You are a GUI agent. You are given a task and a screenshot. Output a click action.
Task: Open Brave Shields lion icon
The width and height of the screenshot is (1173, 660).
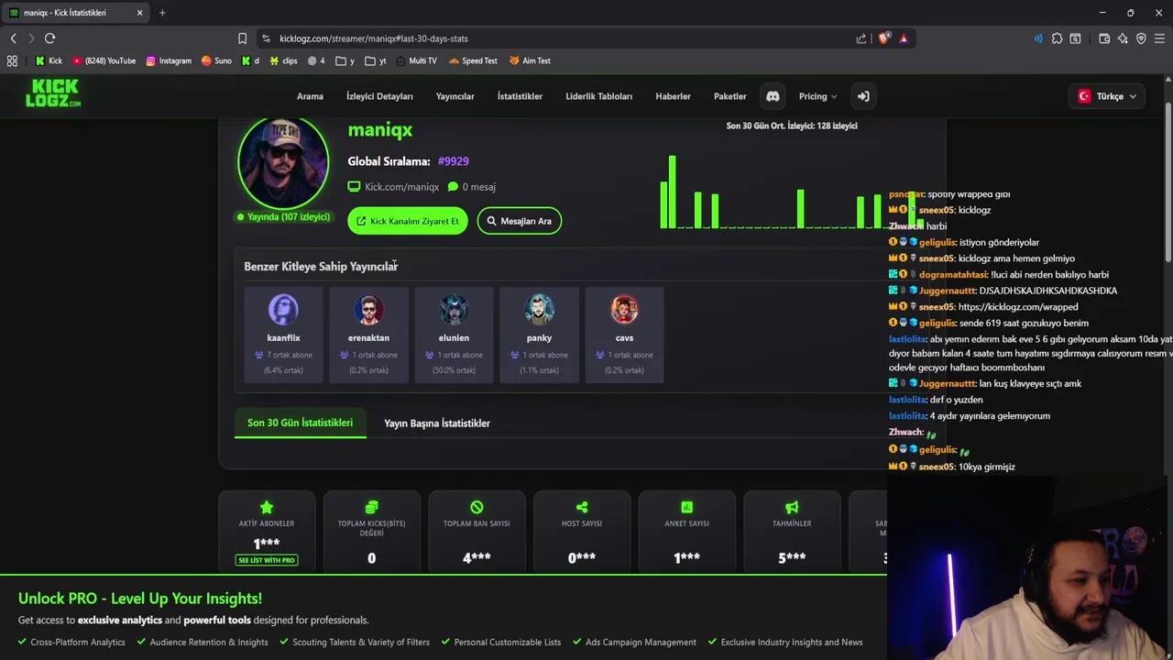[x=883, y=38]
